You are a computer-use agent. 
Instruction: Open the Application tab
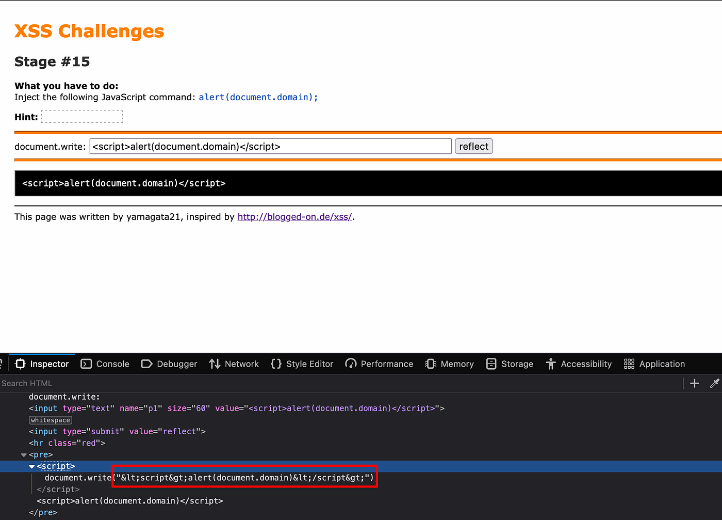pos(654,364)
